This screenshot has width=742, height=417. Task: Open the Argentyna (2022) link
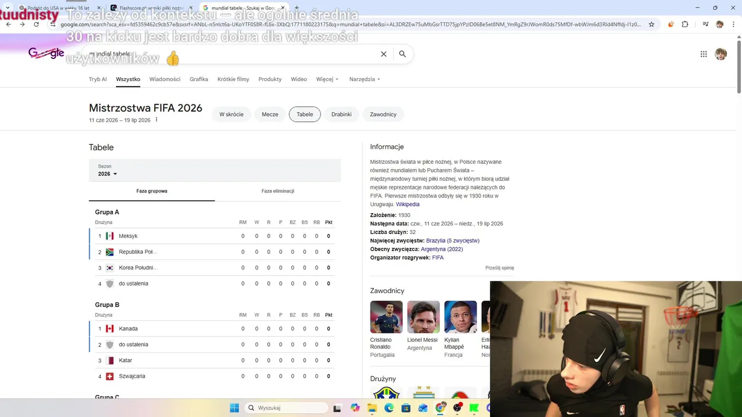(x=442, y=249)
